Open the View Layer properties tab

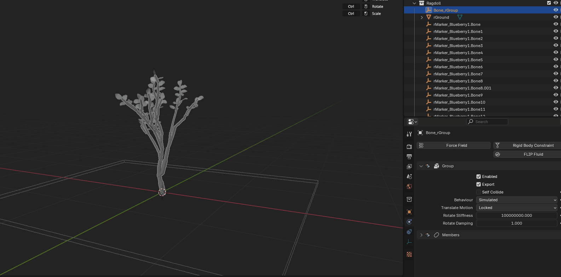409,166
